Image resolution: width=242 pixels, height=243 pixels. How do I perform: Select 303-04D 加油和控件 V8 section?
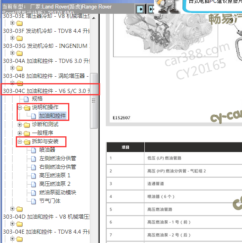(46, 217)
